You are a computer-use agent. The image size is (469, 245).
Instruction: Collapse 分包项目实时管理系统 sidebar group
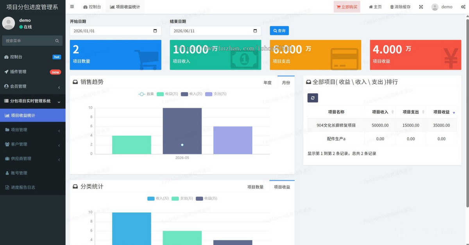(33, 101)
